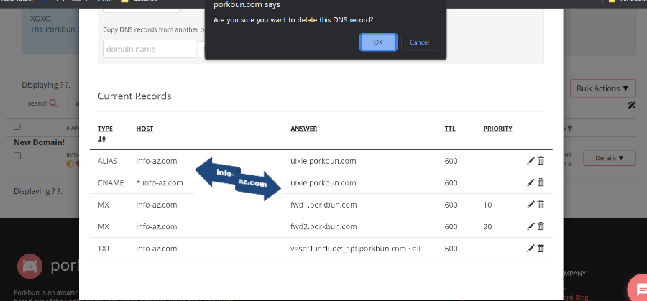Sort records by HOST column header

tap(144, 129)
